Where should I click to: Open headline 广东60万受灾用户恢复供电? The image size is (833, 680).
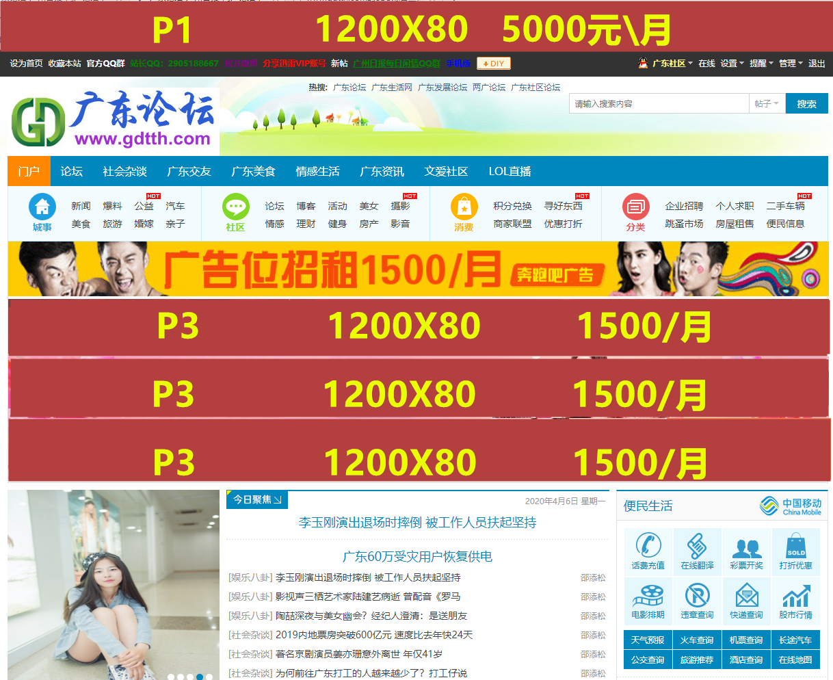tap(417, 557)
